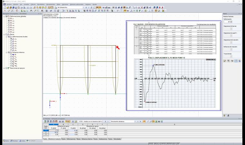245x145 pixels.
Task: Collapse Esfuerzos internos tree node
Action: pos(6,52)
